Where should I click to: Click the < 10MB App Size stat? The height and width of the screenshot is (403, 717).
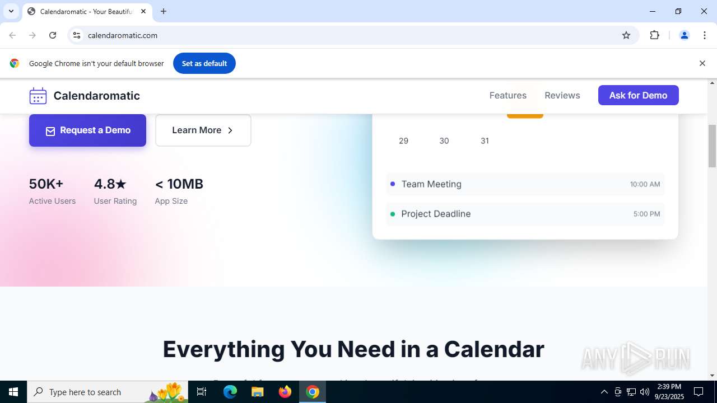coord(179,191)
